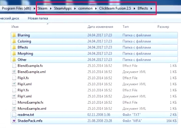Expand the arrow after Steam in breadcrumb

click(x=51, y=9)
